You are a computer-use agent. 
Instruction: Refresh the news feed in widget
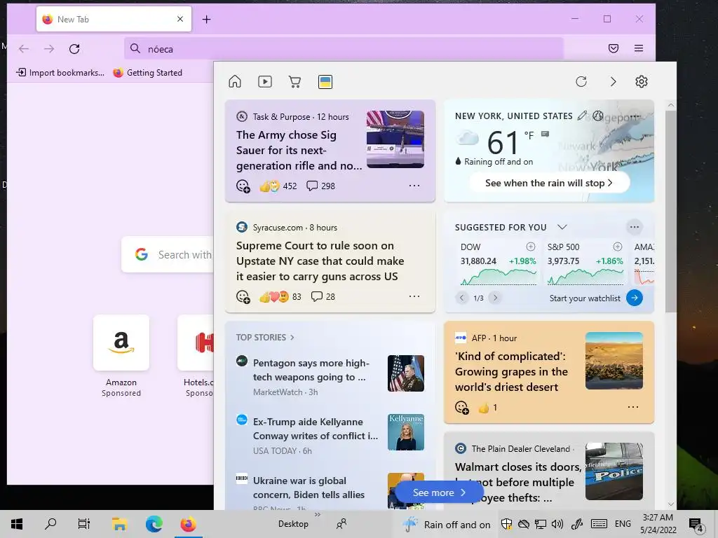coord(581,81)
